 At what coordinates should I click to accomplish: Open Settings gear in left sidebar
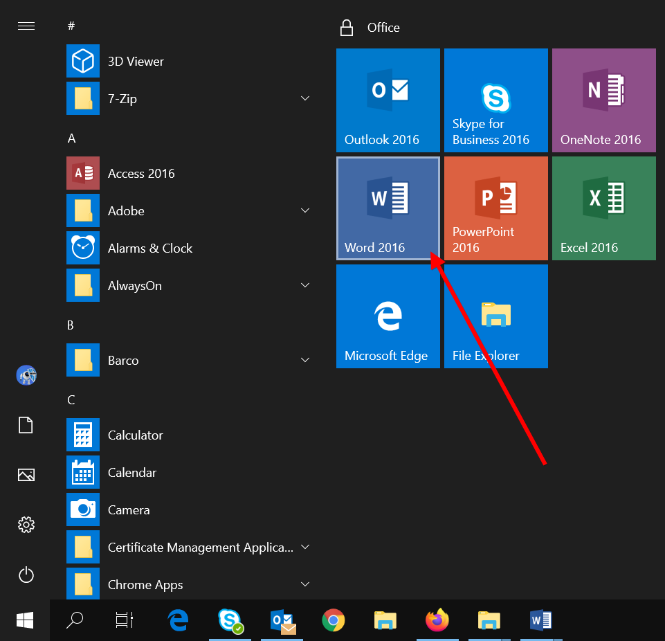tap(26, 525)
